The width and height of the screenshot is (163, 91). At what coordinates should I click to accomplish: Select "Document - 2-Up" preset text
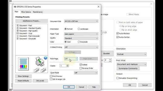pyautogui.click(x=26, y=33)
